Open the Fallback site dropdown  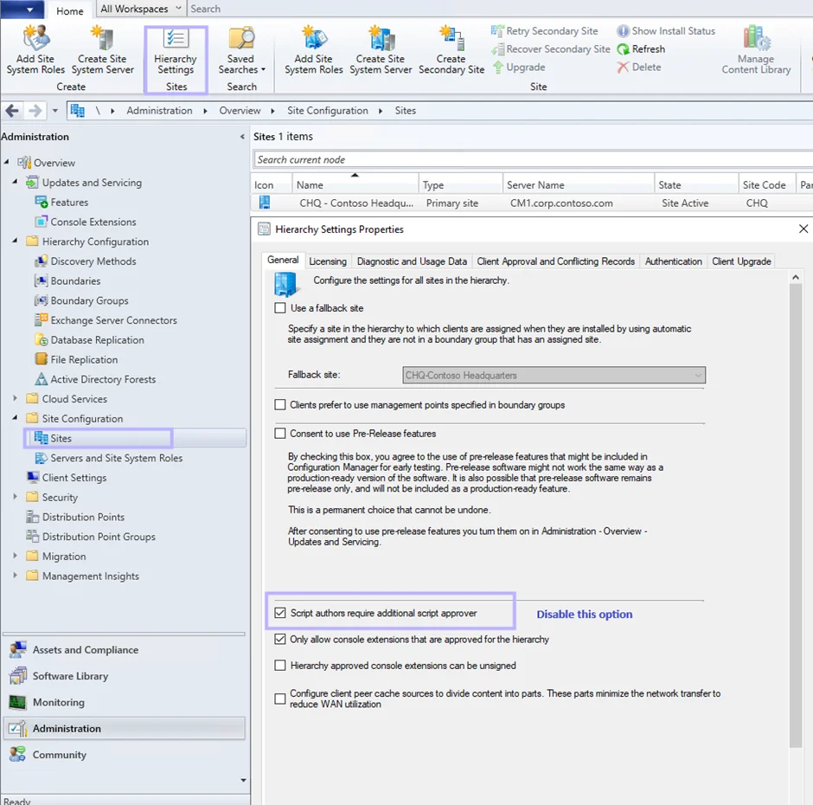tap(554, 376)
